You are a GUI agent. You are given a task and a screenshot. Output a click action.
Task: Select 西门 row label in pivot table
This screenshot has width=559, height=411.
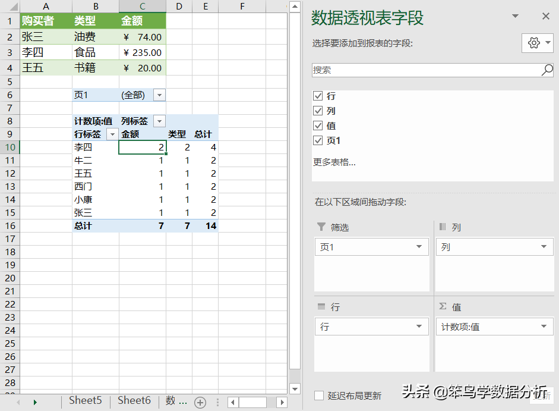coord(96,186)
